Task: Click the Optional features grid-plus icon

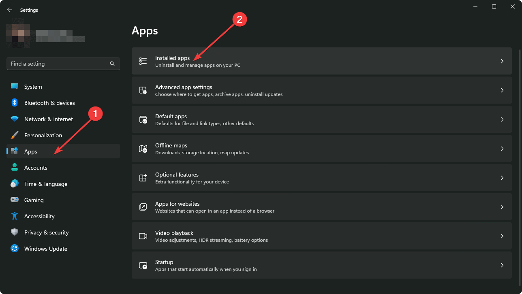Action: tap(143, 178)
